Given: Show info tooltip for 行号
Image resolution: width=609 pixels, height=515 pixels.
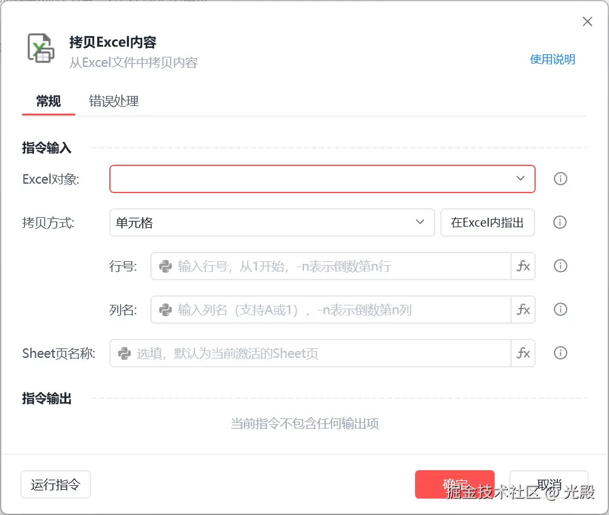Looking at the screenshot, I should [x=560, y=266].
